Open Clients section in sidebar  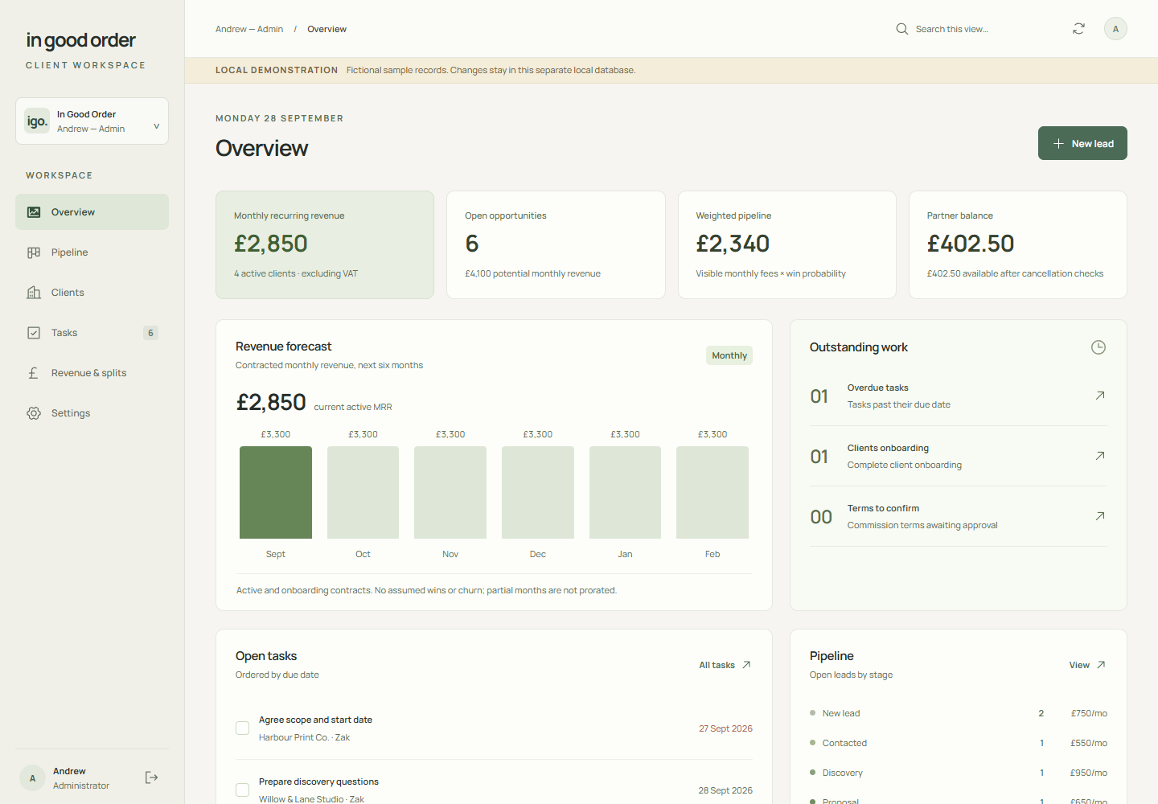click(92, 293)
